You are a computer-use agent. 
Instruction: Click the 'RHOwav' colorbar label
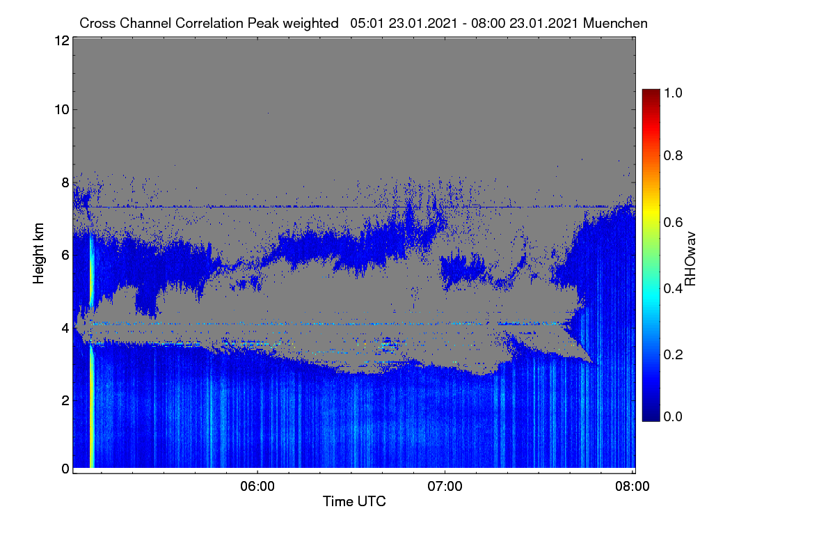690,259
